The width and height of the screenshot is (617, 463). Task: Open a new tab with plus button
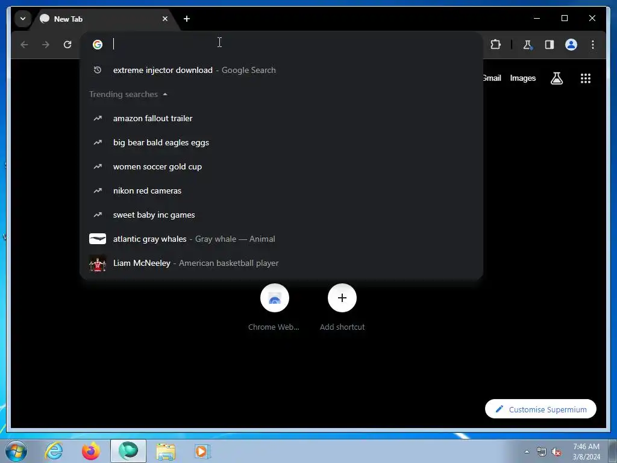[187, 19]
